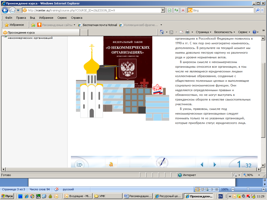The image size is (267, 200).
Task: Click the Word spelling check icon
Action: 56,189
